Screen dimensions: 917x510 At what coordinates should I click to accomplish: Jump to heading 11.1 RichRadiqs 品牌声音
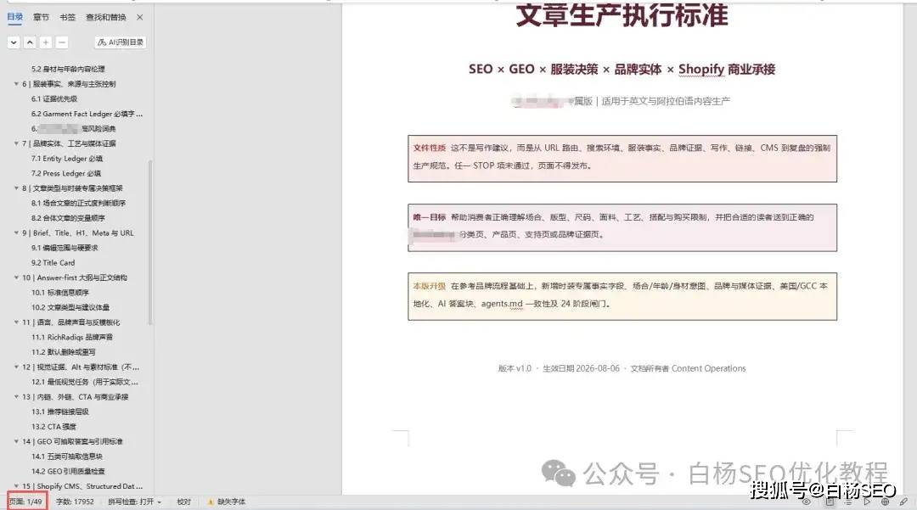[72, 337]
